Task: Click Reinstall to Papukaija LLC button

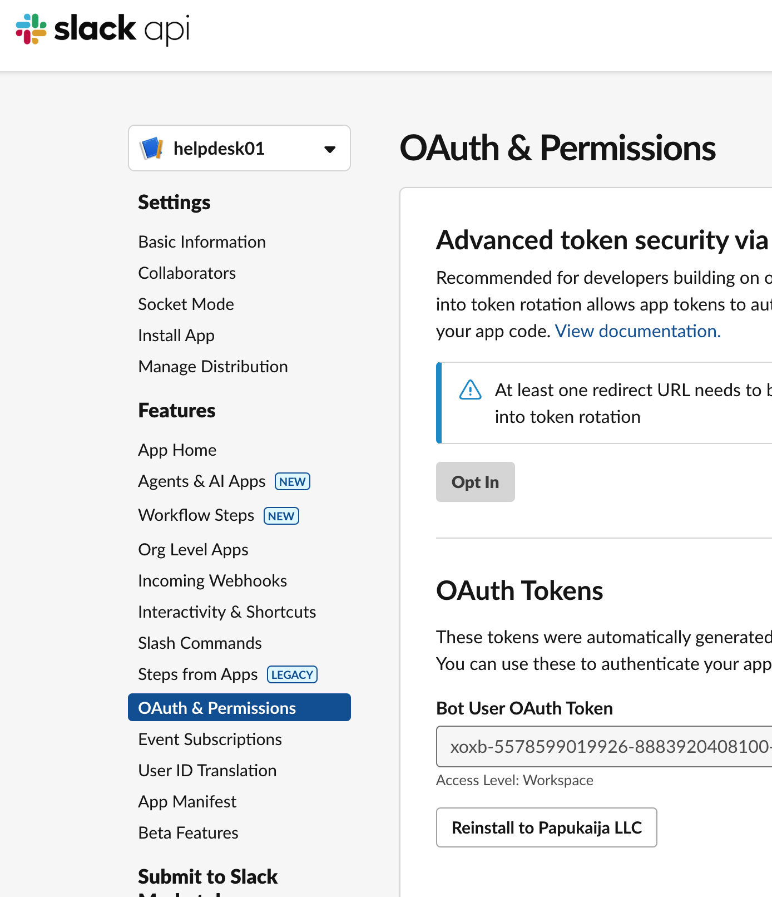Action: (546, 827)
